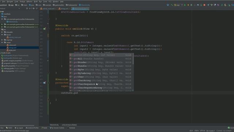The image size is (234, 132).
Task: Open the Help menu
Action: pyautogui.click(x=62, y=1)
